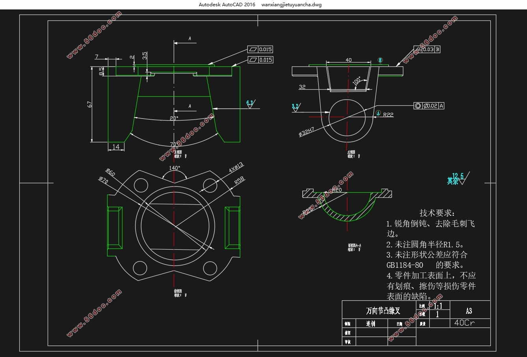Select the Ø32H7 bore dimension text
Screen dimensions: 527x357
[306, 132]
